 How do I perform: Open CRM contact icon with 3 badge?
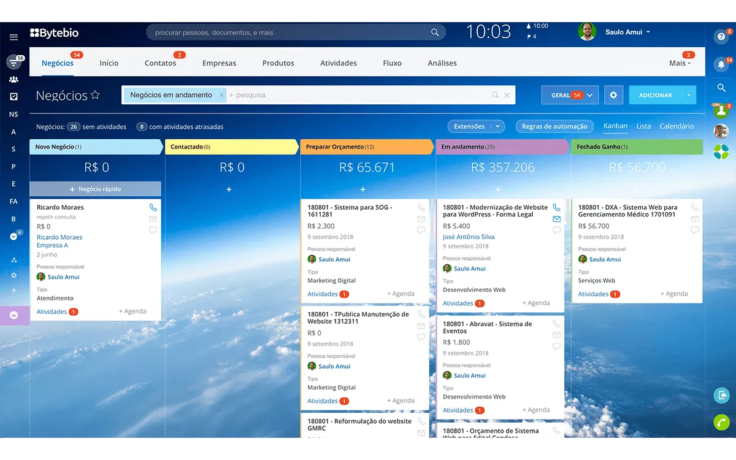click(x=721, y=111)
